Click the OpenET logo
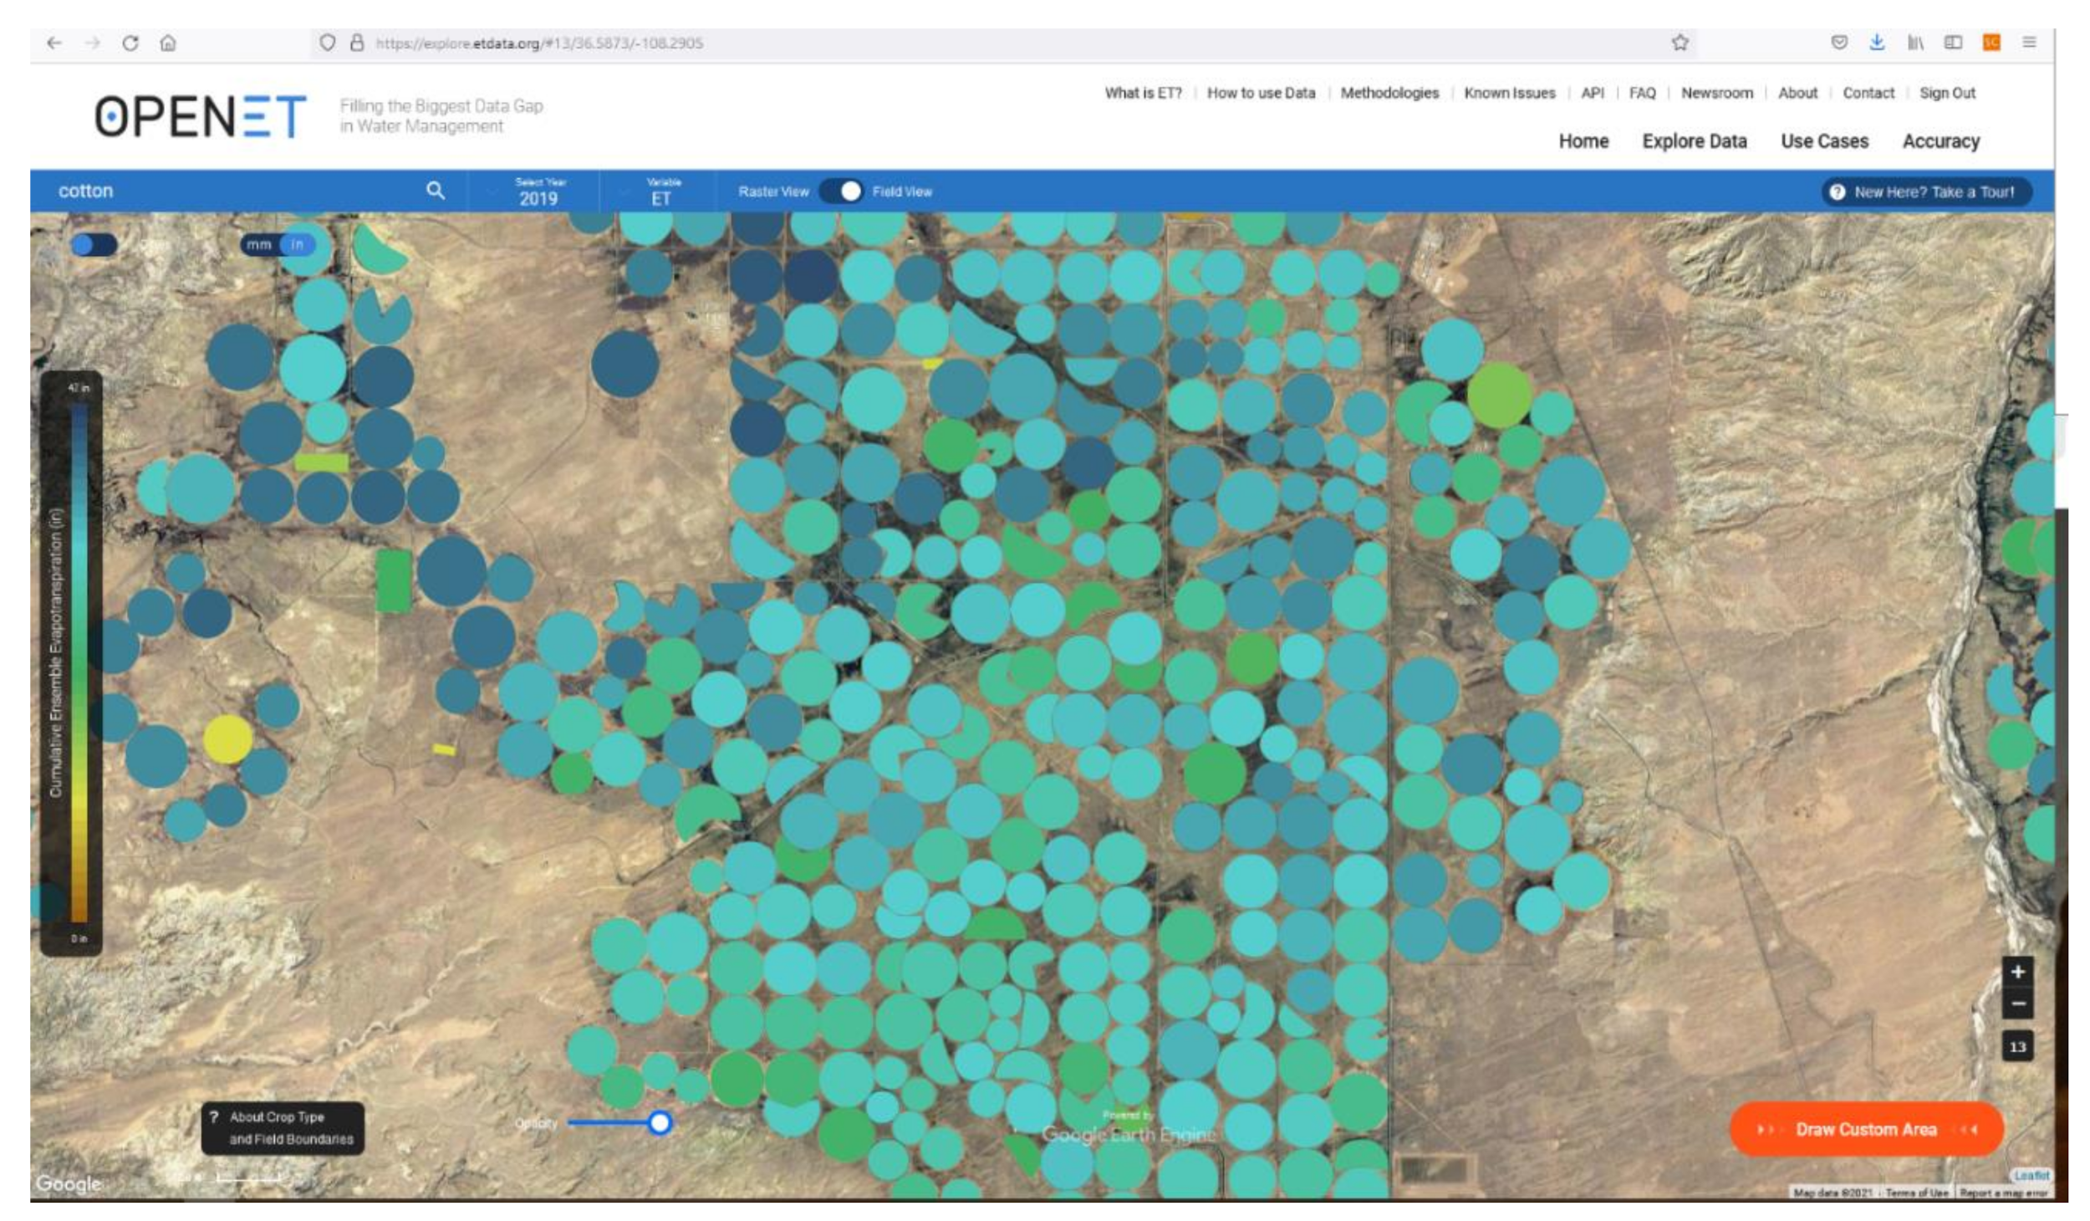This screenshot has height=1221, width=2090. point(201,115)
